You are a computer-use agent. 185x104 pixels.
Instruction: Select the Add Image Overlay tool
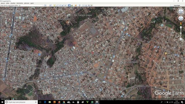point(63,5)
